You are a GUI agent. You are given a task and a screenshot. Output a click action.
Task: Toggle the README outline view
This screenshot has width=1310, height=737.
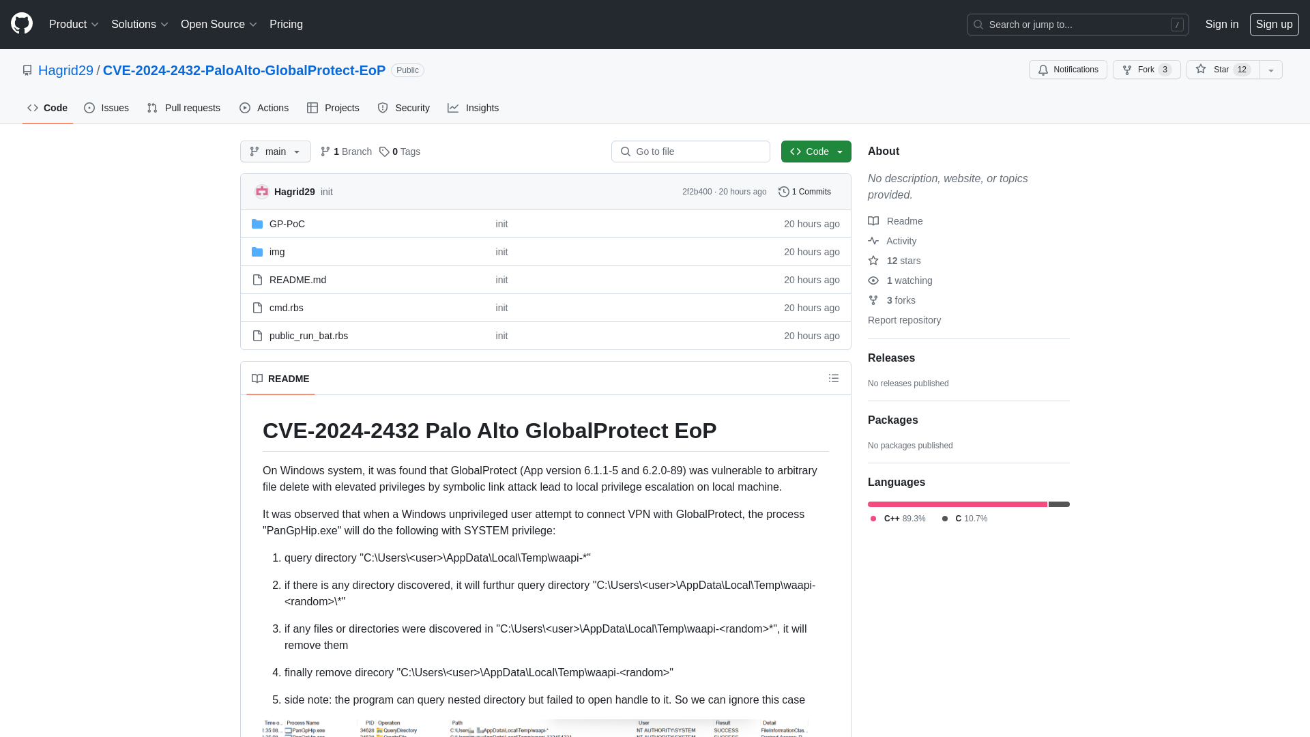pyautogui.click(x=834, y=378)
